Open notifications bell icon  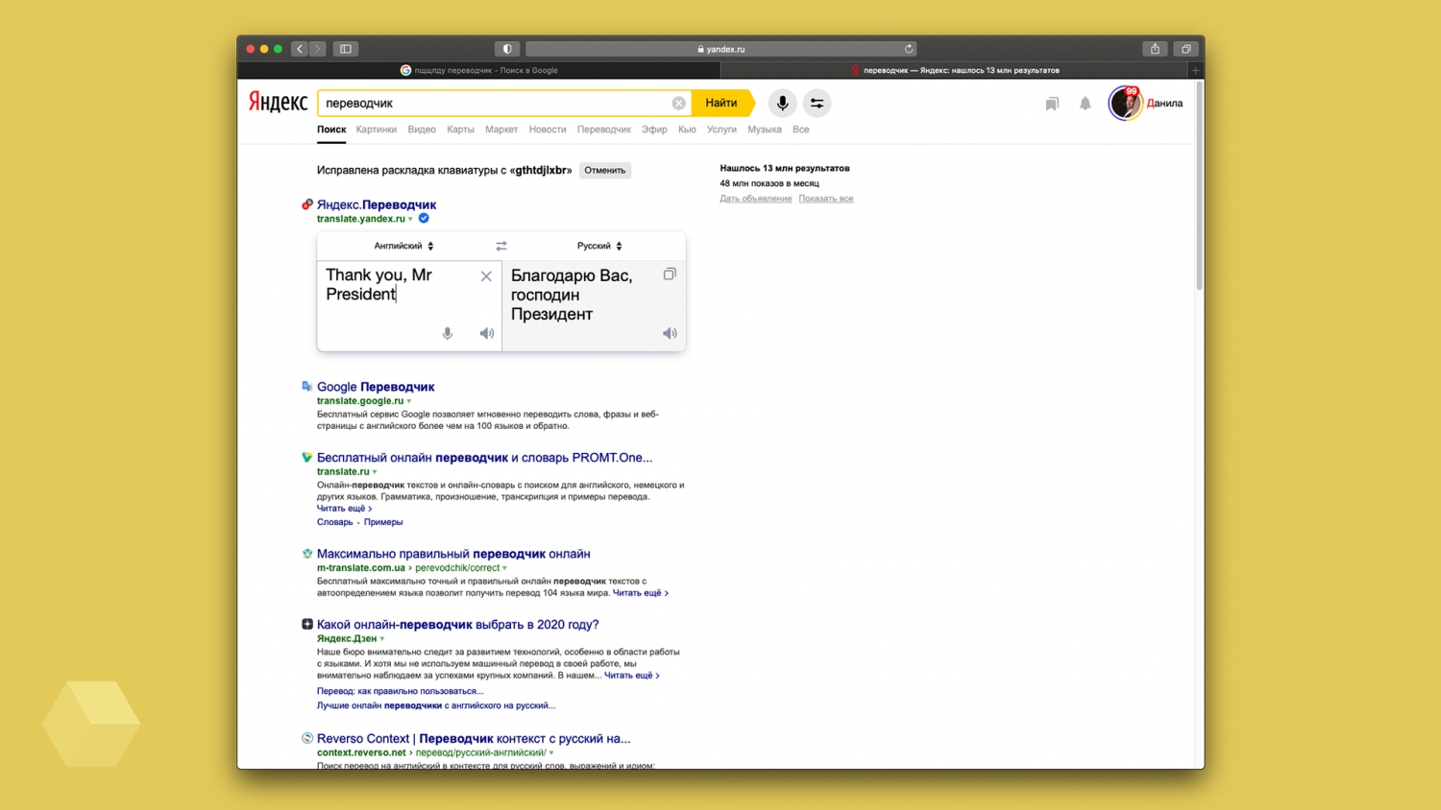point(1086,104)
